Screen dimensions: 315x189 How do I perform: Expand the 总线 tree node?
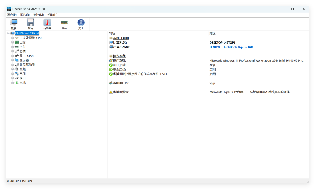tap(13, 51)
